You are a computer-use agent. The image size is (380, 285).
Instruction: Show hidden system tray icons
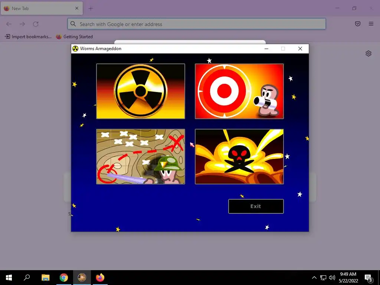click(314, 278)
